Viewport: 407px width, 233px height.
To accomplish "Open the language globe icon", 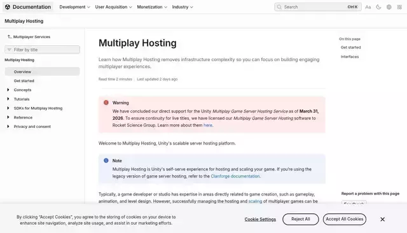I will (389, 7).
